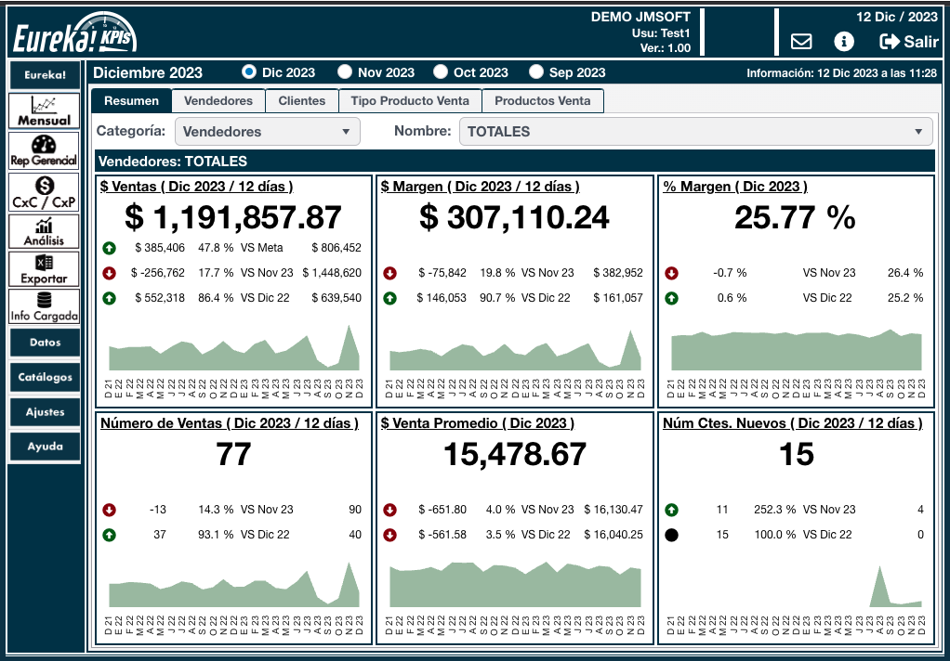Screen dimensions: 950x661
Task: Open Rep Gerencial gauge icon
Action: point(45,150)
